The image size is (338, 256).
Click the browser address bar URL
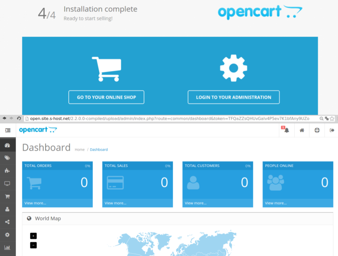click(x=170, y=119)
